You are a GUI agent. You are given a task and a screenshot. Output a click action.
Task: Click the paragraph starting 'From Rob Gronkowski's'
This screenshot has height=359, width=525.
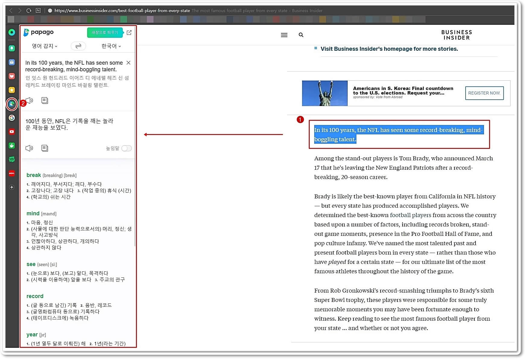404,309
